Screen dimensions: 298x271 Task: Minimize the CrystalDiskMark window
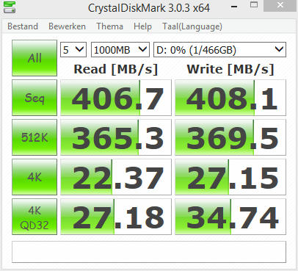pyautogui.click(x=234, y=6)
